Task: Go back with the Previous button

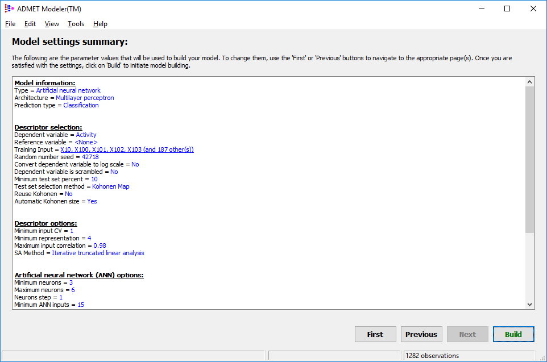Action: (x=421, y=334)
